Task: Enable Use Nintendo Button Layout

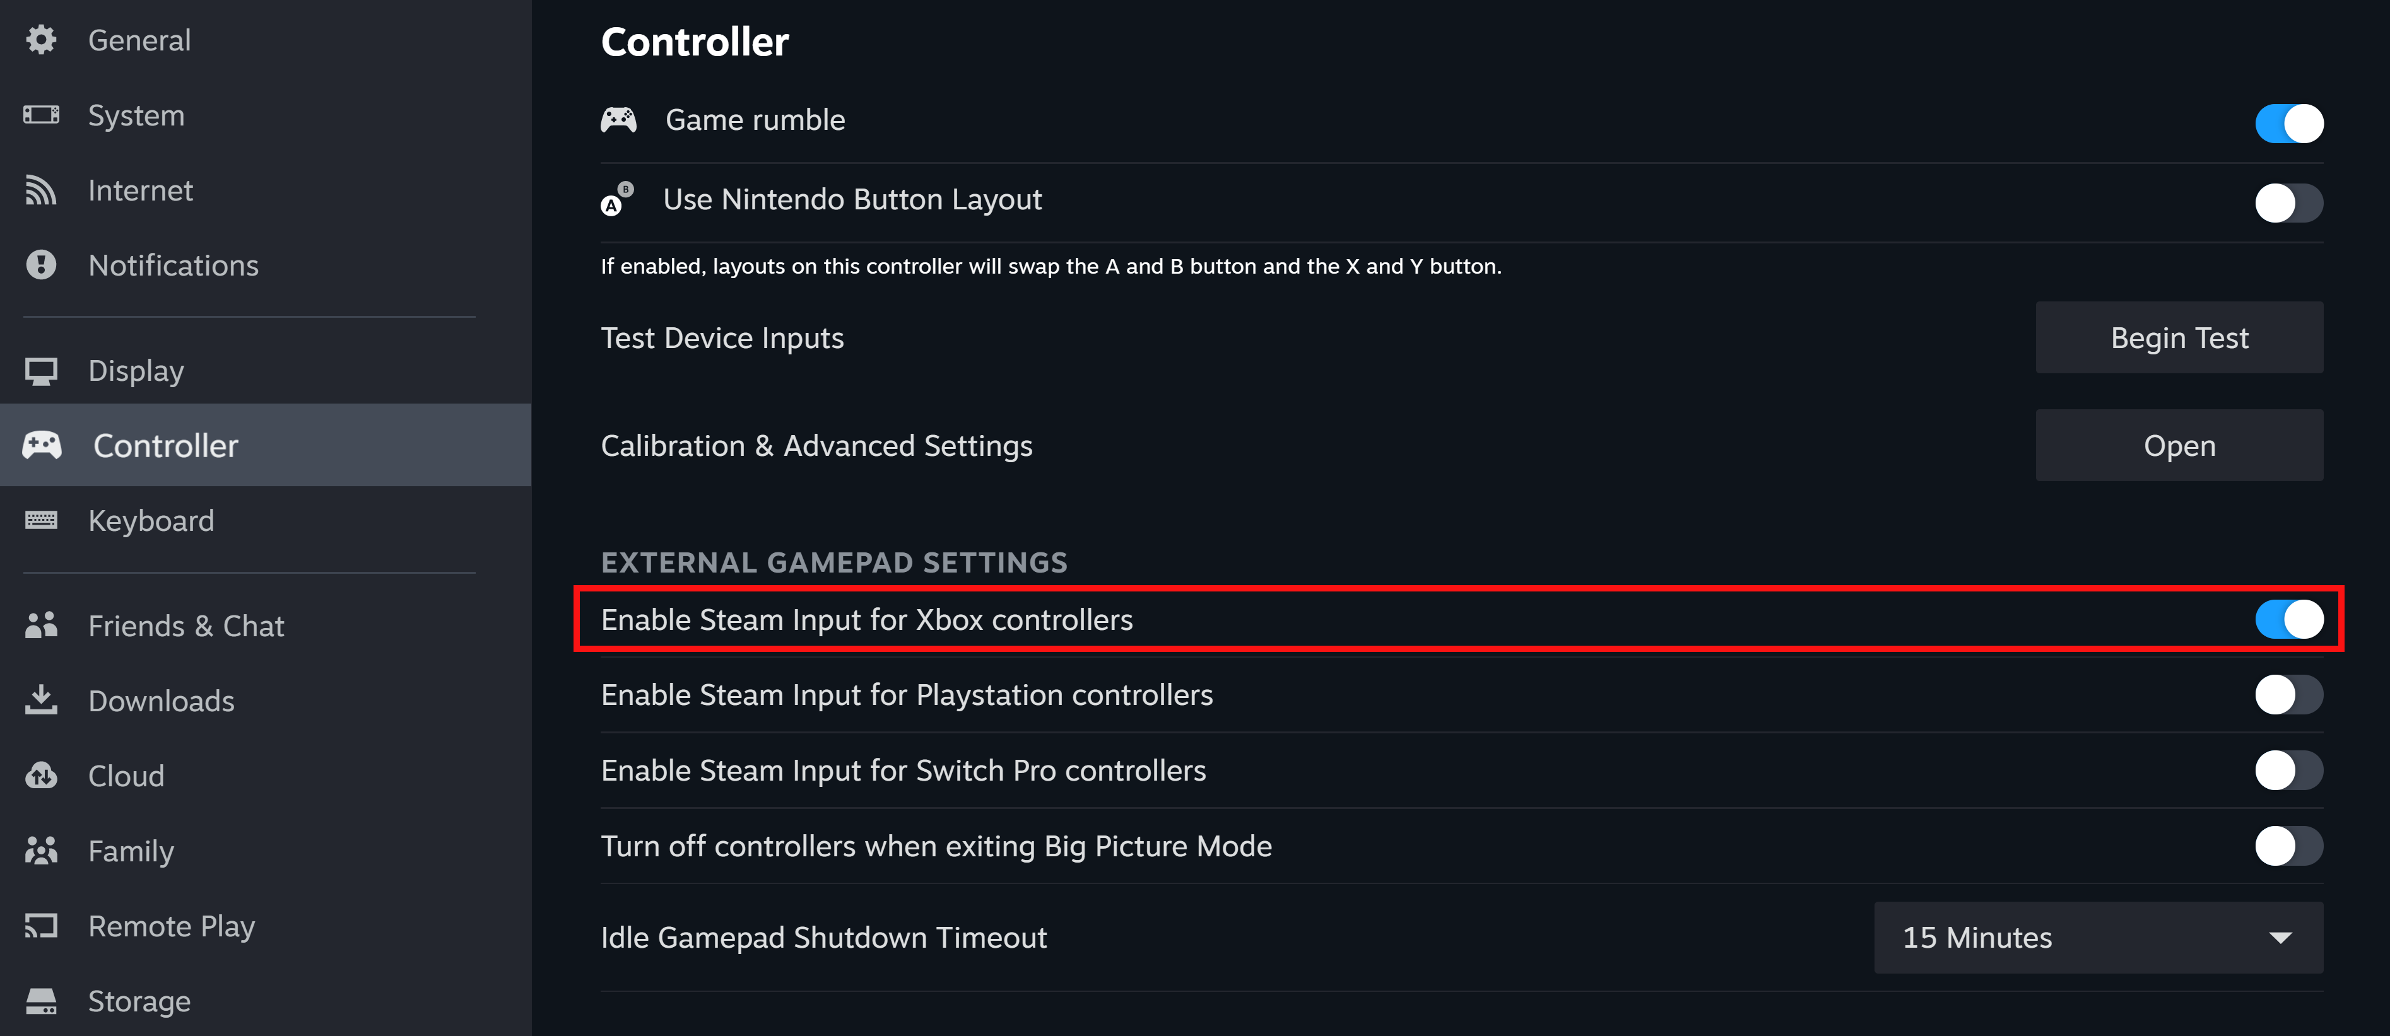Action: coord(2288,203)
